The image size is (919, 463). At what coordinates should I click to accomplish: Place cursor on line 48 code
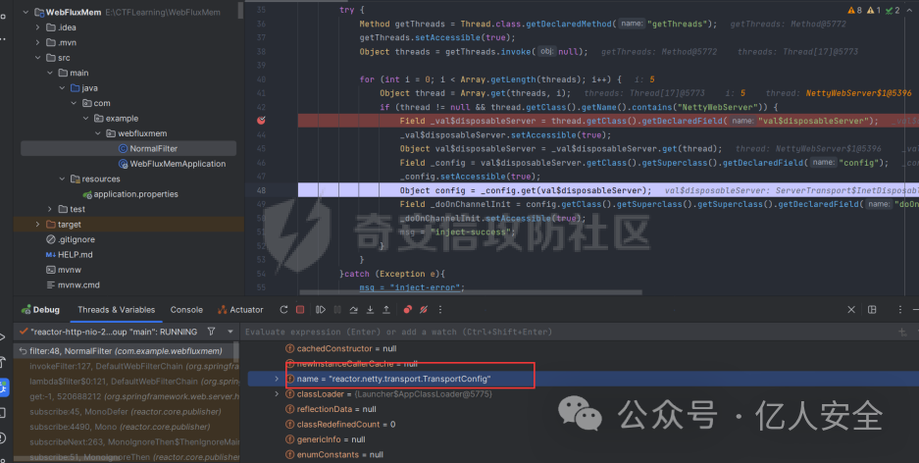[x=525, y=190]
